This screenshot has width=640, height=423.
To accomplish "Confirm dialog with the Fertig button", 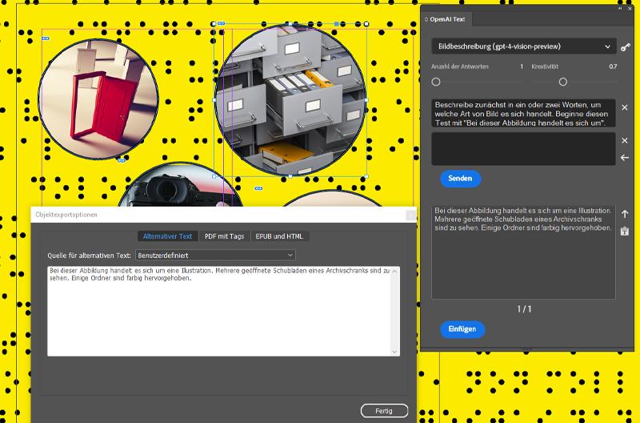I will [384, 411].
